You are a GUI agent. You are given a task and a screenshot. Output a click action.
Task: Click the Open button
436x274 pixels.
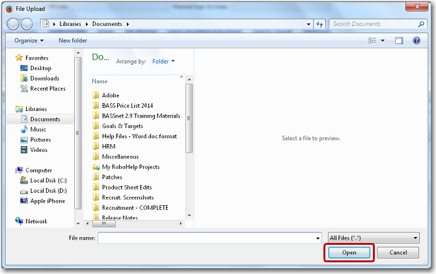coord(349,253)
